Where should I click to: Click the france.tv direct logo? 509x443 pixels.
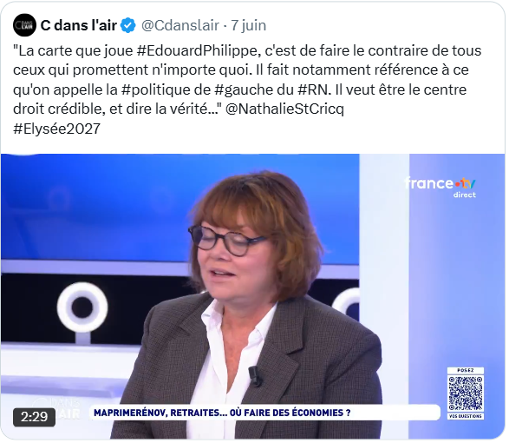[440, 187]
